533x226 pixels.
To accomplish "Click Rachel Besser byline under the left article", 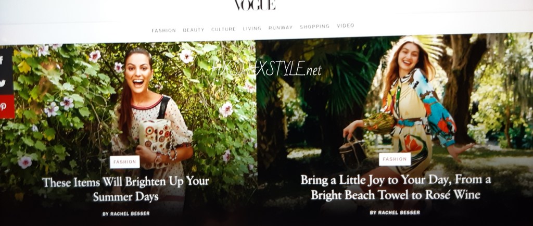I will [x=126, y=214].
